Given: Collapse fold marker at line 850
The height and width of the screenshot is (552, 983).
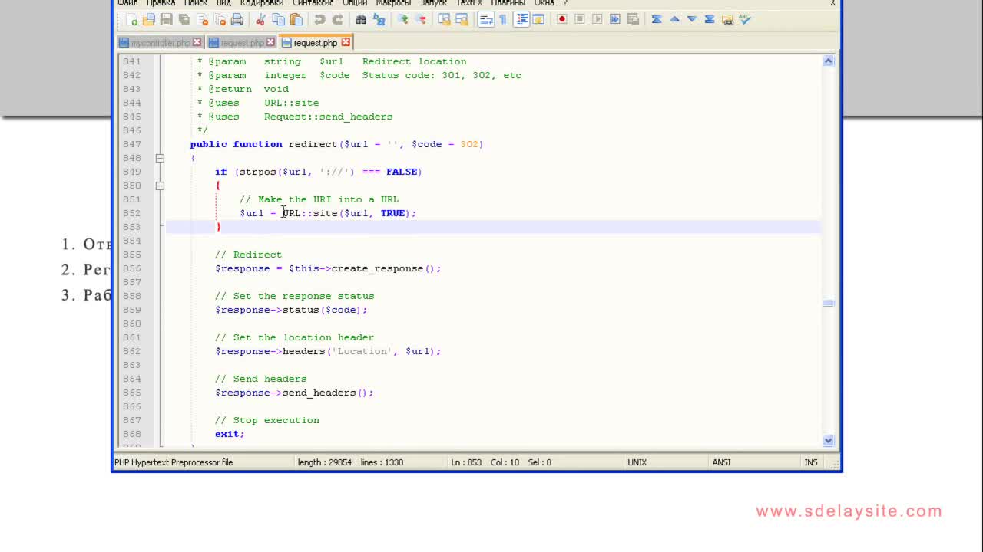Looking at the screenshot, I should (x=160, y=186).
